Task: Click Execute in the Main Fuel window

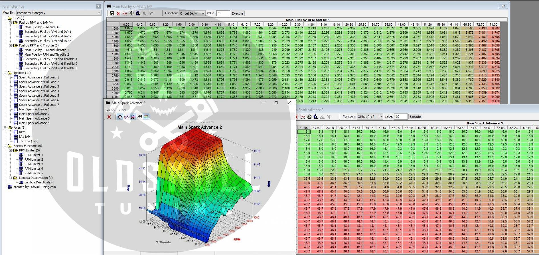Action: tap(237, 13)
